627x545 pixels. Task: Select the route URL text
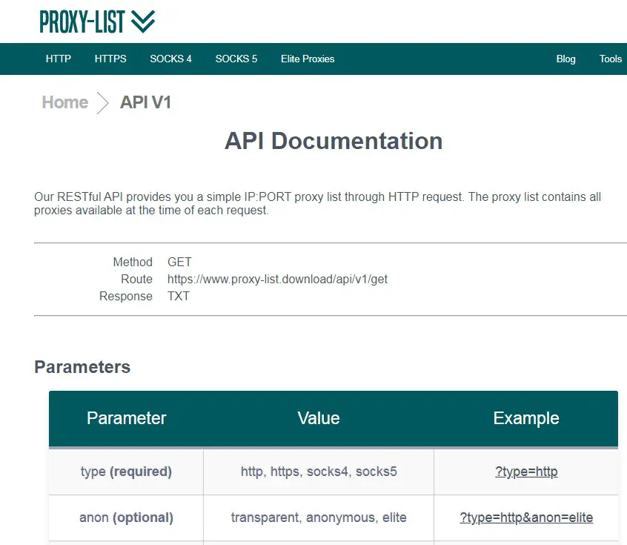(x=277, y=279)
